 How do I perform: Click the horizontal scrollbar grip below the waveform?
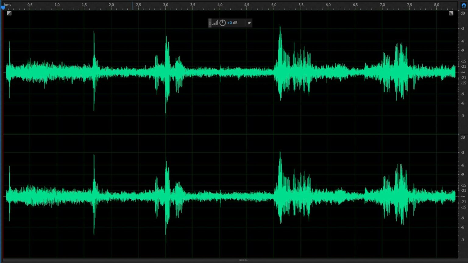pos(243,260)
